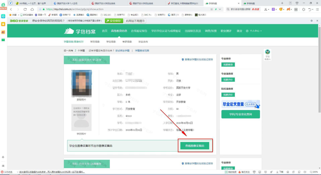Screen dimensions: 321x175
Task: Reload the page with the refresh icon
Action: coord(25,9)
